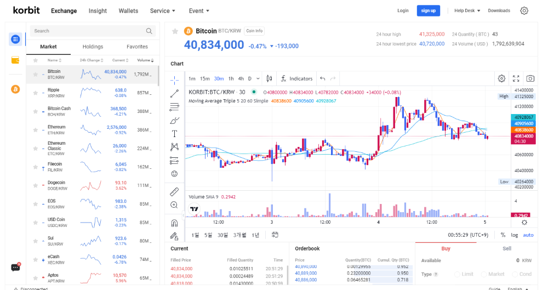548x290 pixels.
Task: Select the ruler measure tool
Action: tap(174, 192)
